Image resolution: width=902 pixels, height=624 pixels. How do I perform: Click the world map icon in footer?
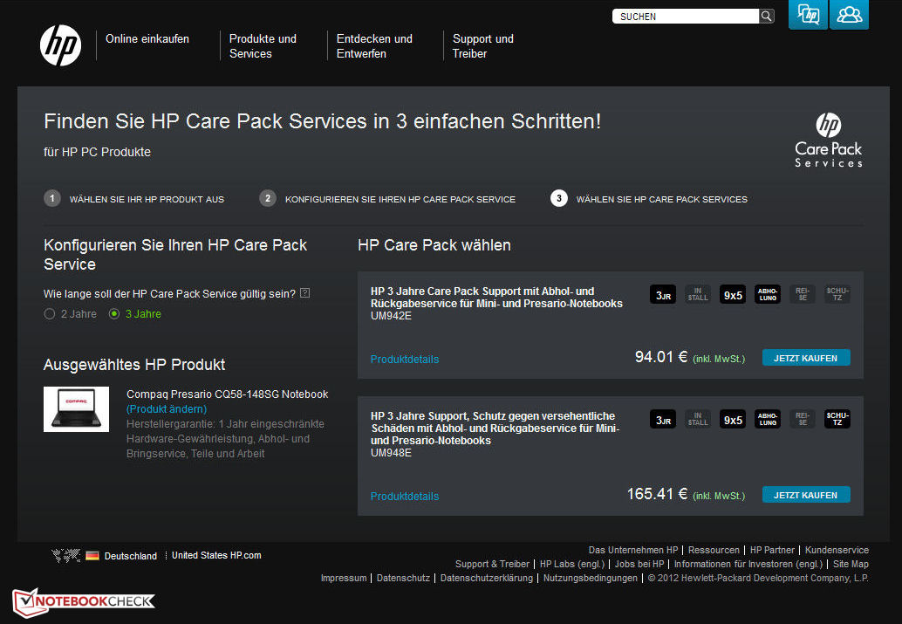tap(65, 555)
